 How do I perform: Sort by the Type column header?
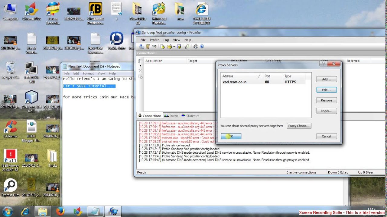(x=294, y=76)
